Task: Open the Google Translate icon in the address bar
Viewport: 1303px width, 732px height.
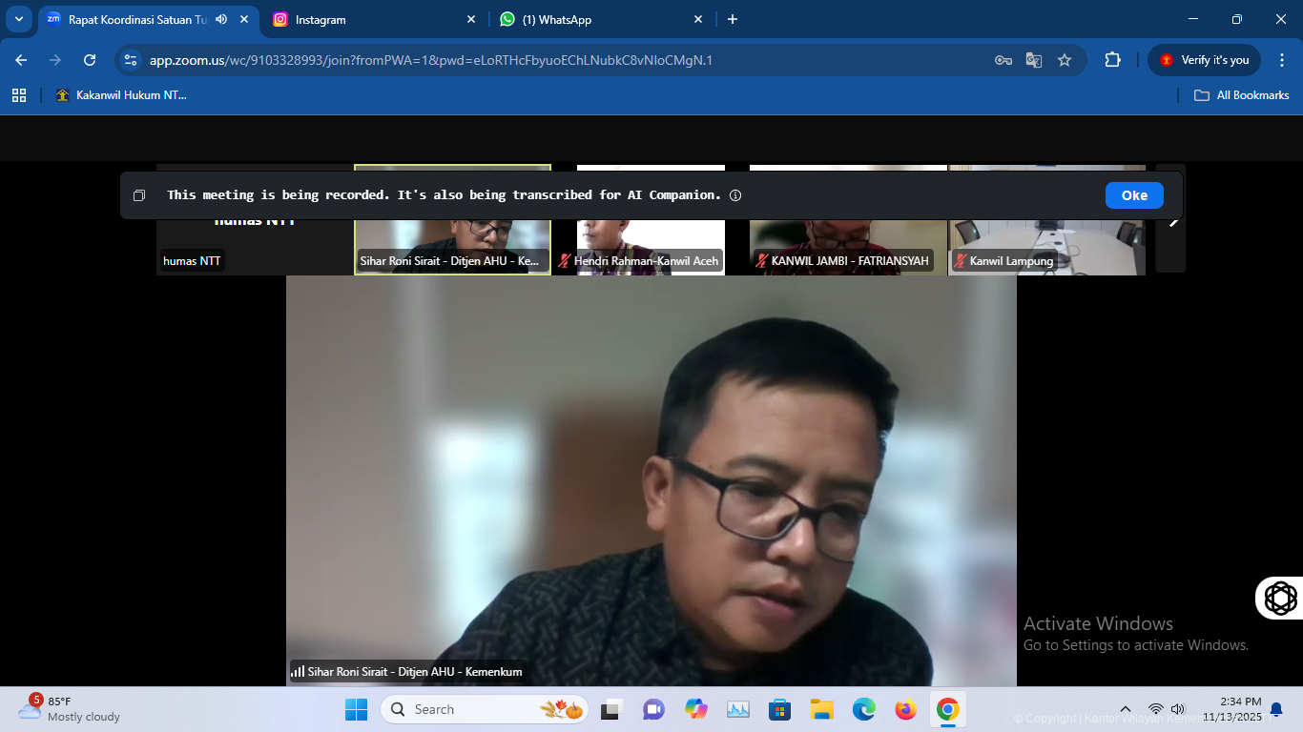Action: (x=1034, y=60)
